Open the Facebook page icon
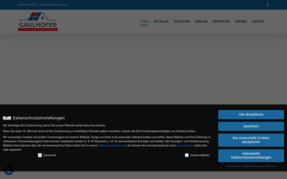 (267, 5)
